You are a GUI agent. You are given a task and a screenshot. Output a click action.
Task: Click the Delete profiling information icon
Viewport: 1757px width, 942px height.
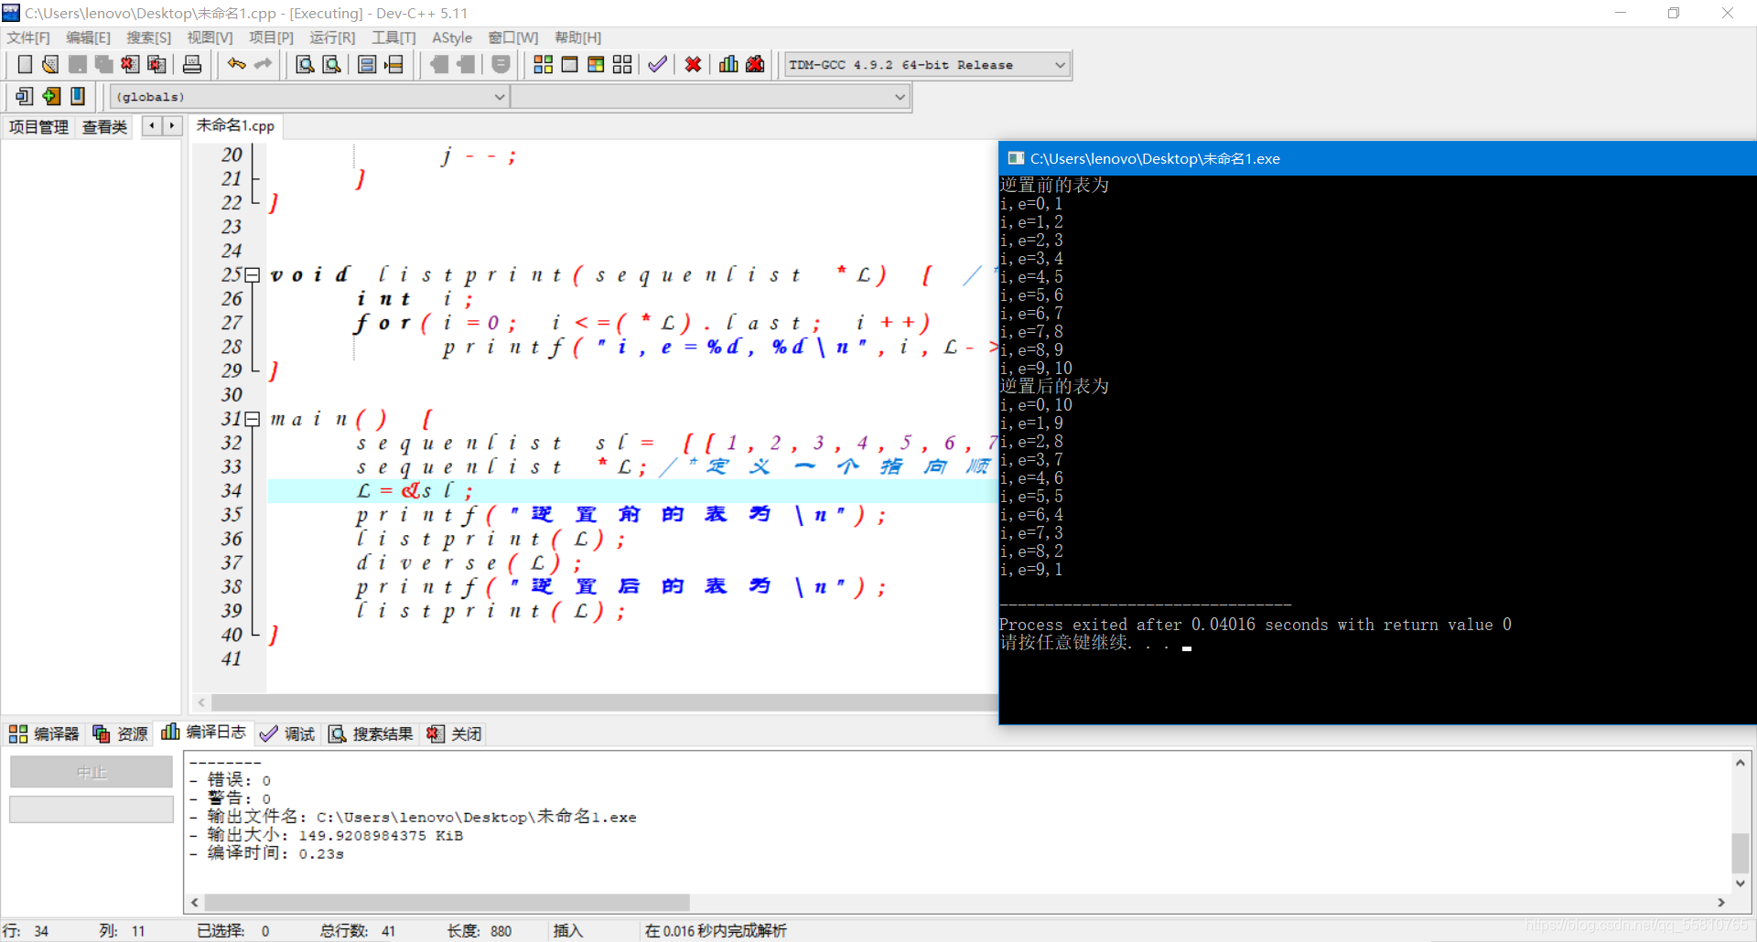(x=755, y=65)
